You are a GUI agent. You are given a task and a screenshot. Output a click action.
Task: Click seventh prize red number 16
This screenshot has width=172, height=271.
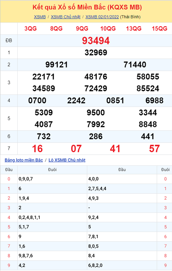(x=37, y=149)
